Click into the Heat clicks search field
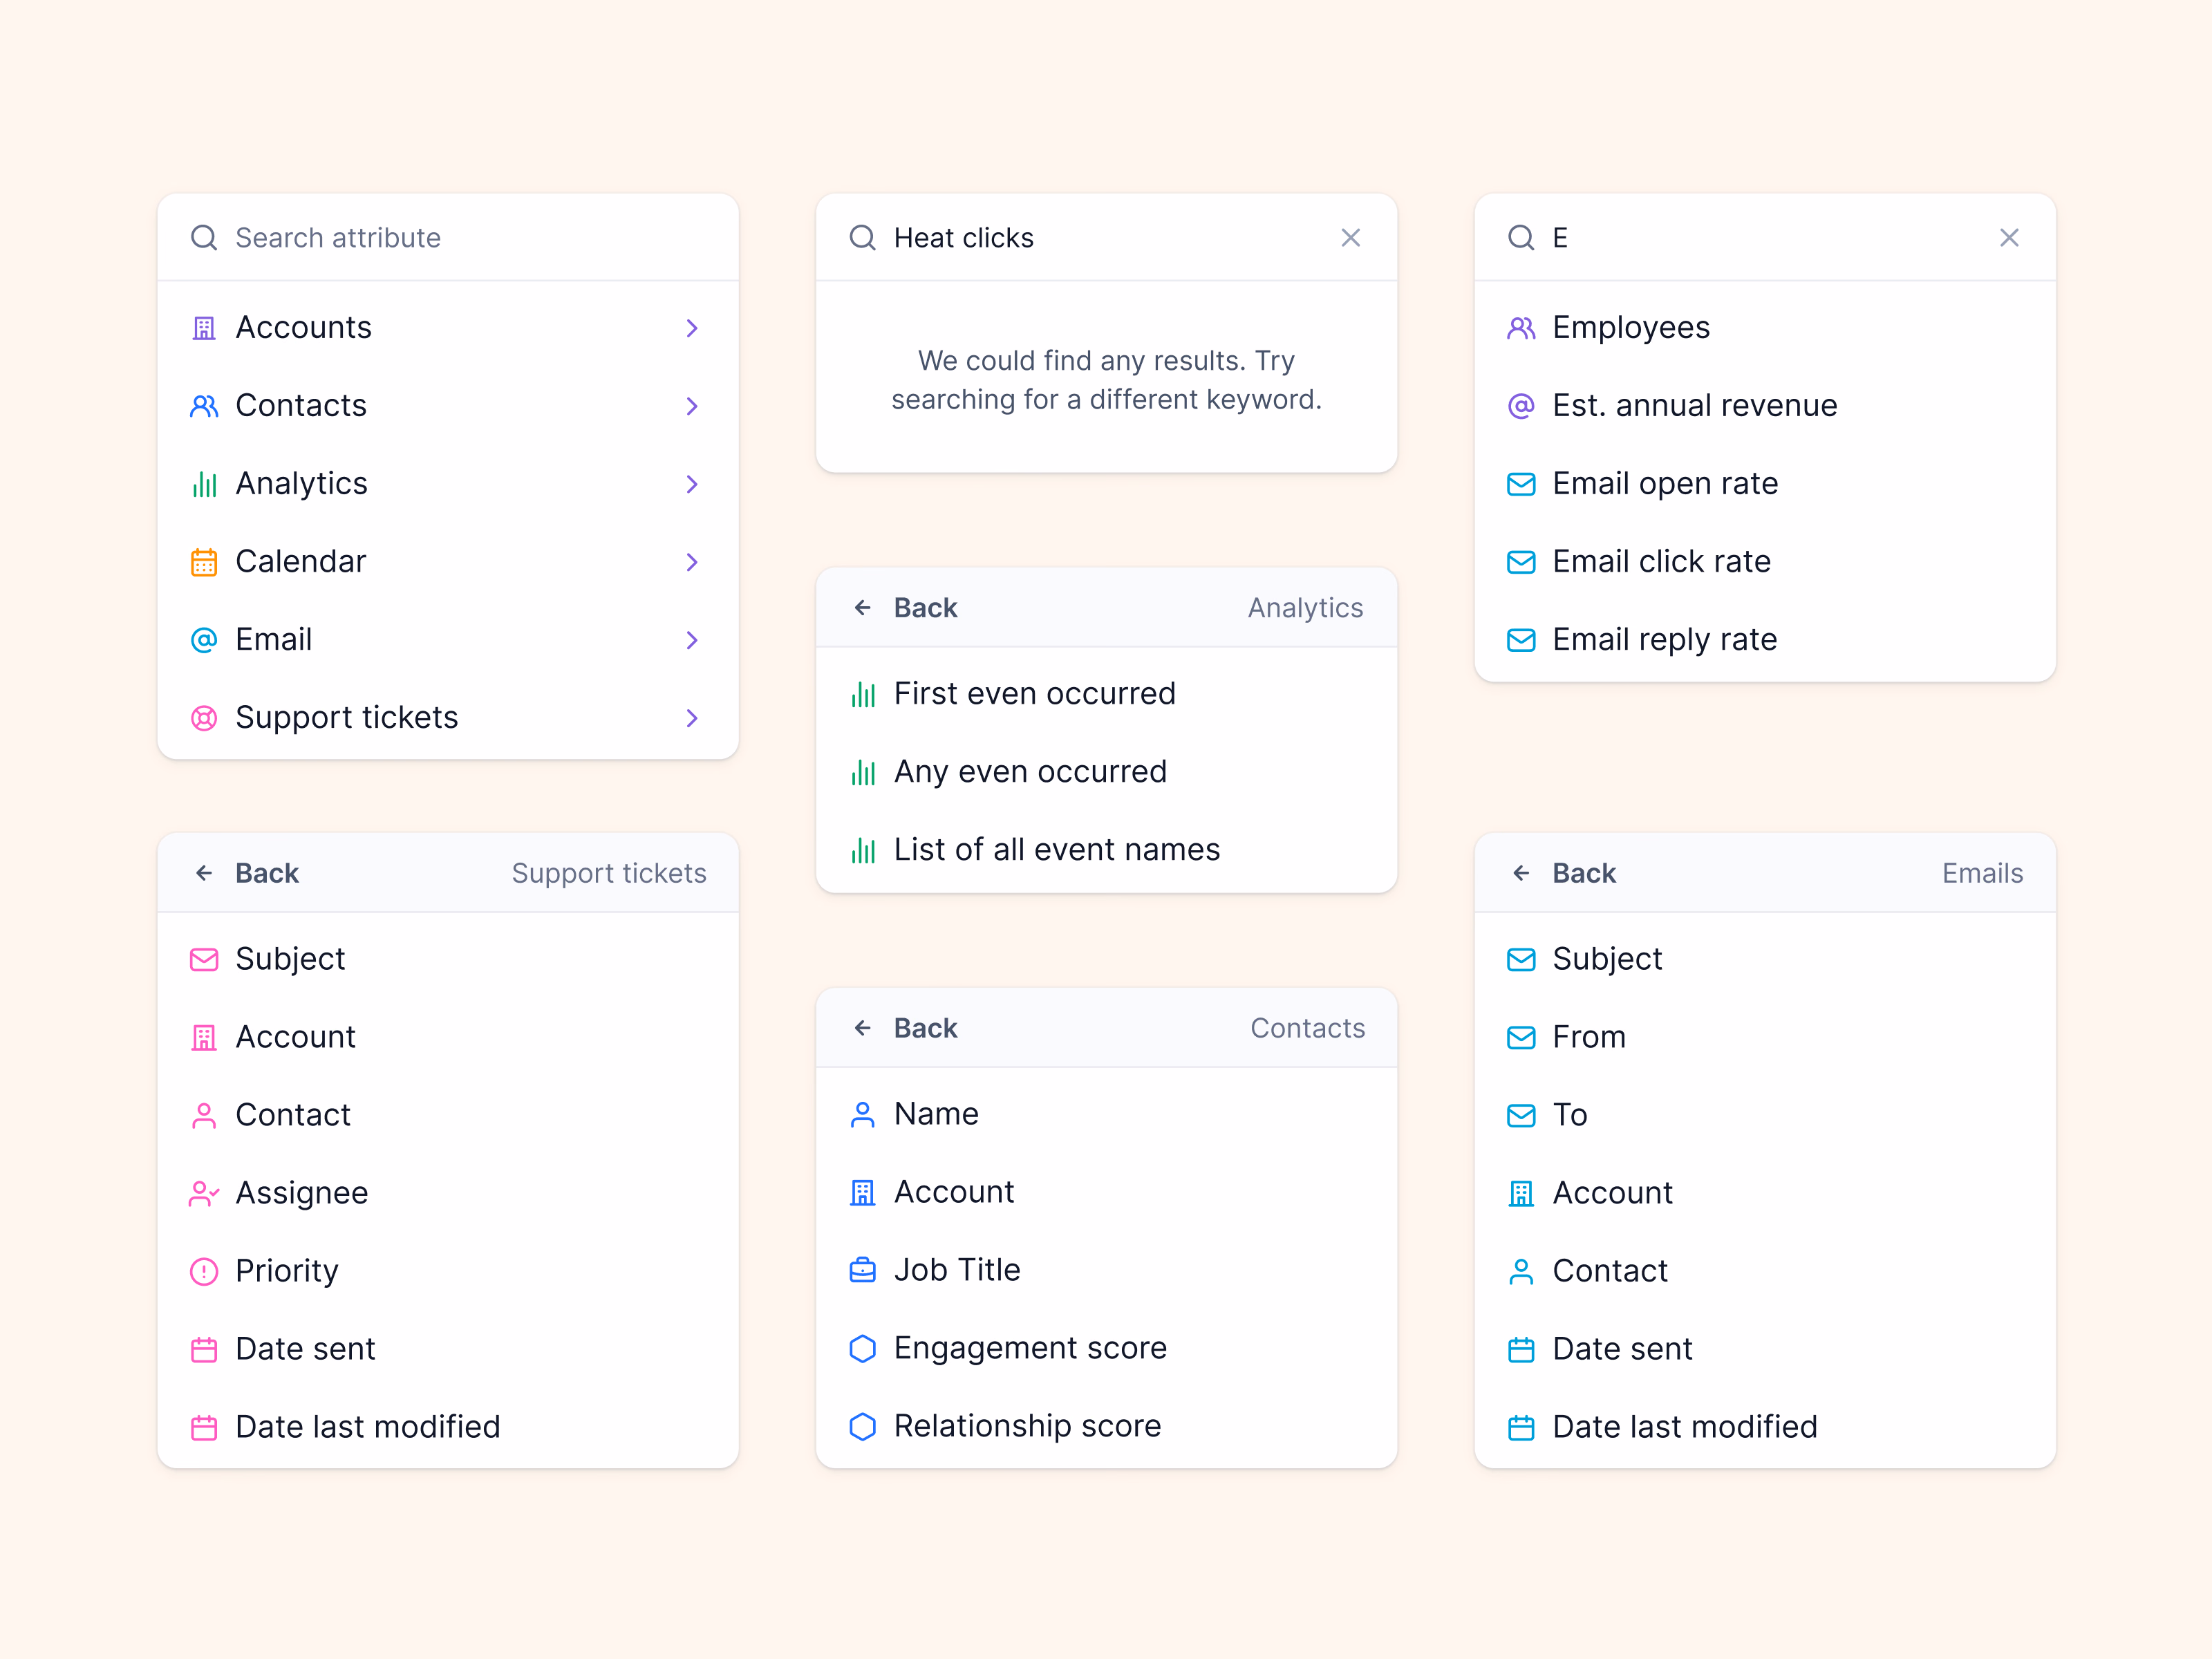The height and width of the screenshot is (1659, 2212). 1106,238
